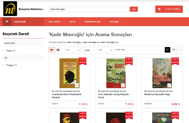
Task: Open Amerika'da Zenci Müslümanlık Hareketi cover thumbnail
Action: click(x=70, y=73)
